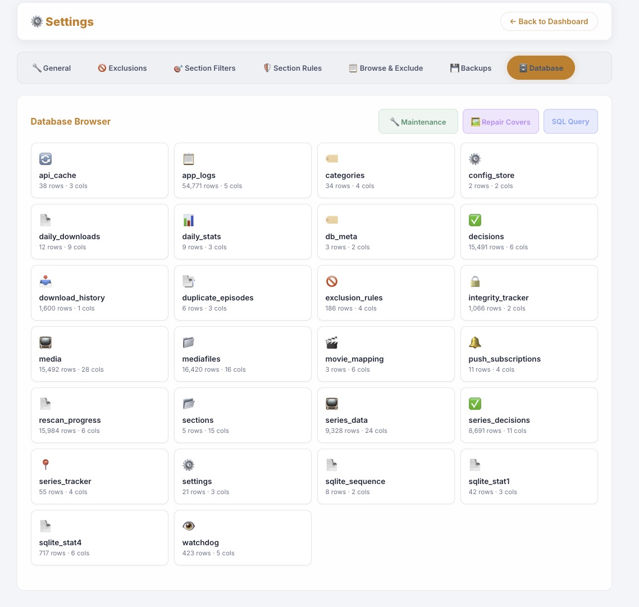This screenshot has width=639, height=607.
Task: Click the Repair Covers button
Action: pos(500,121)
